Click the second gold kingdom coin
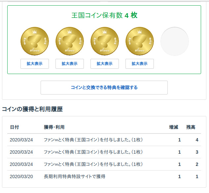The image size is (209, 193). [70, 41]
